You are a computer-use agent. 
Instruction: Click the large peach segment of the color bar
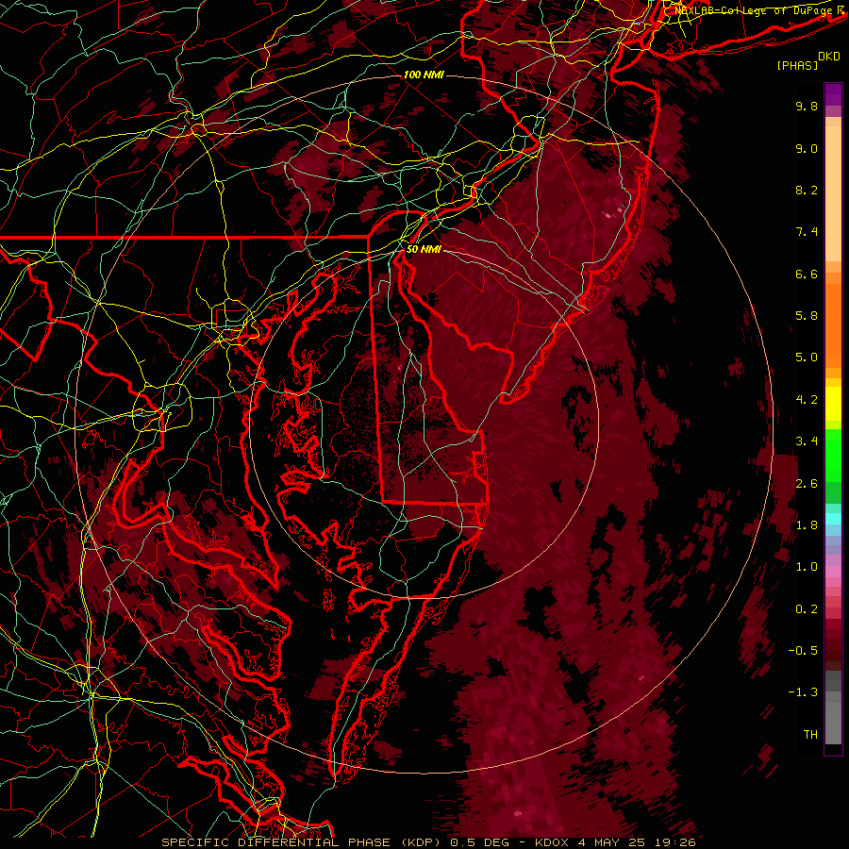click(833, 193)
